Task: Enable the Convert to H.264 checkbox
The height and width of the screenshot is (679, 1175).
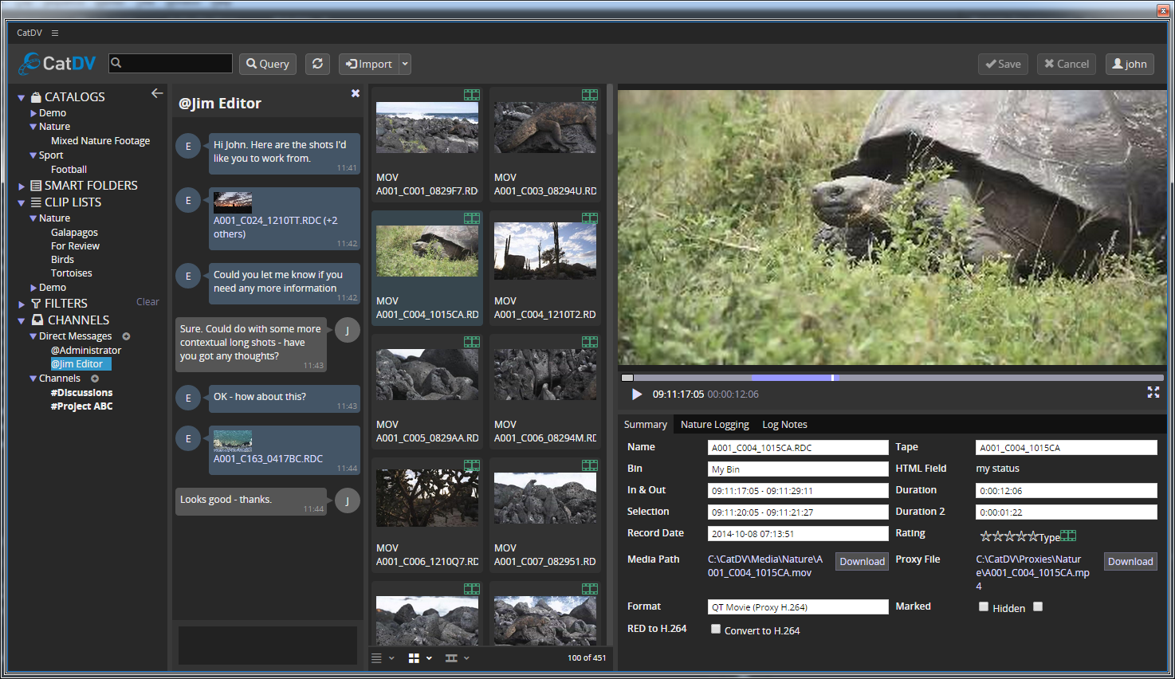Action: pos(715,630)
